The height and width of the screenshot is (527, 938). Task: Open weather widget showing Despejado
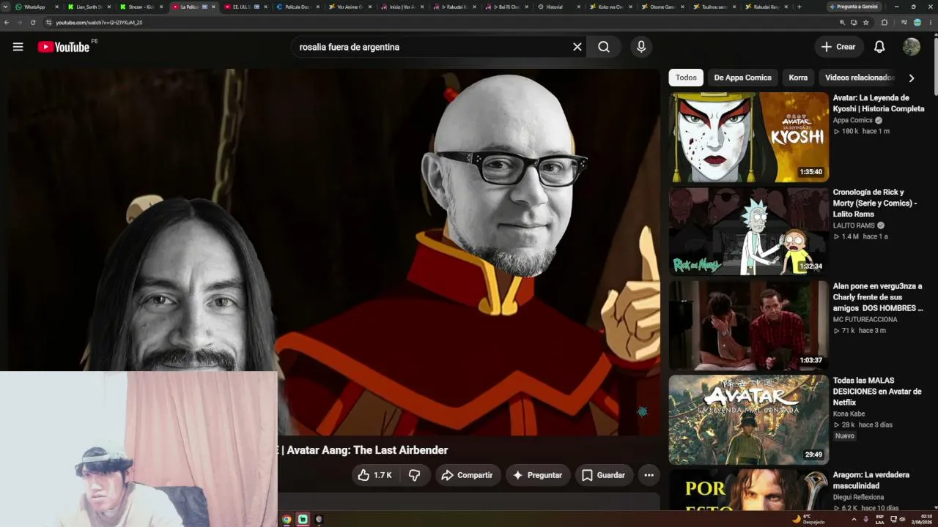click(808, 520)
